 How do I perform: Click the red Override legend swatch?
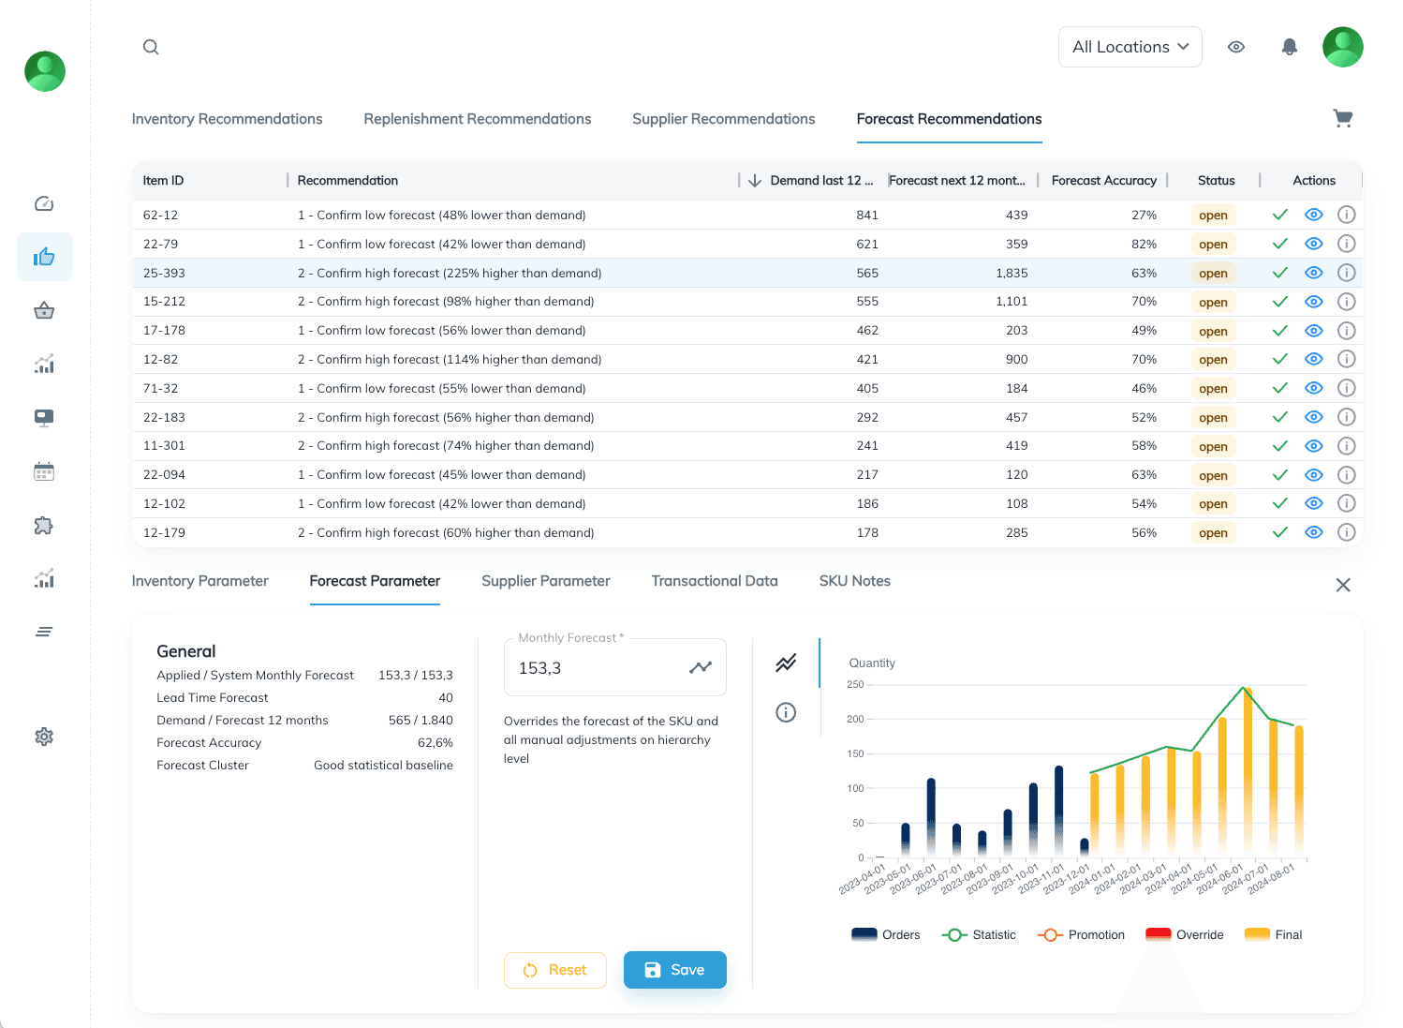(x=1159, y=934)
